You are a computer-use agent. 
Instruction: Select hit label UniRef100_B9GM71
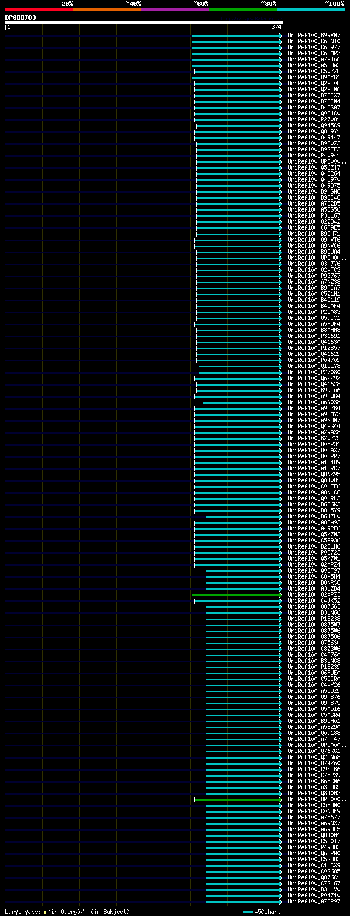coord(314,234)
